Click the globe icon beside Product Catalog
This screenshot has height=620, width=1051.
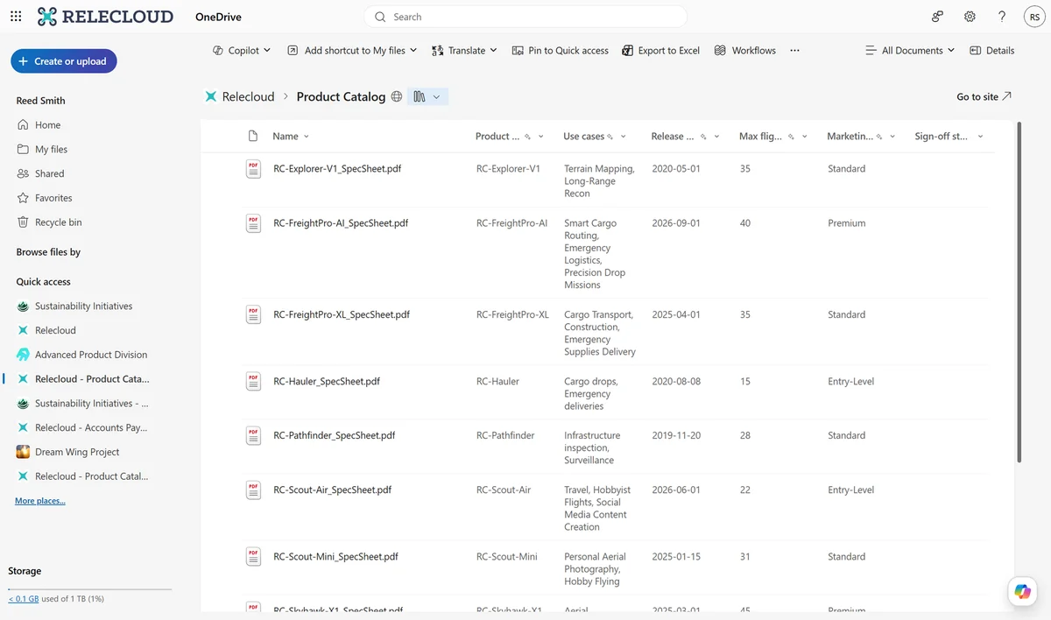point(397,96)
